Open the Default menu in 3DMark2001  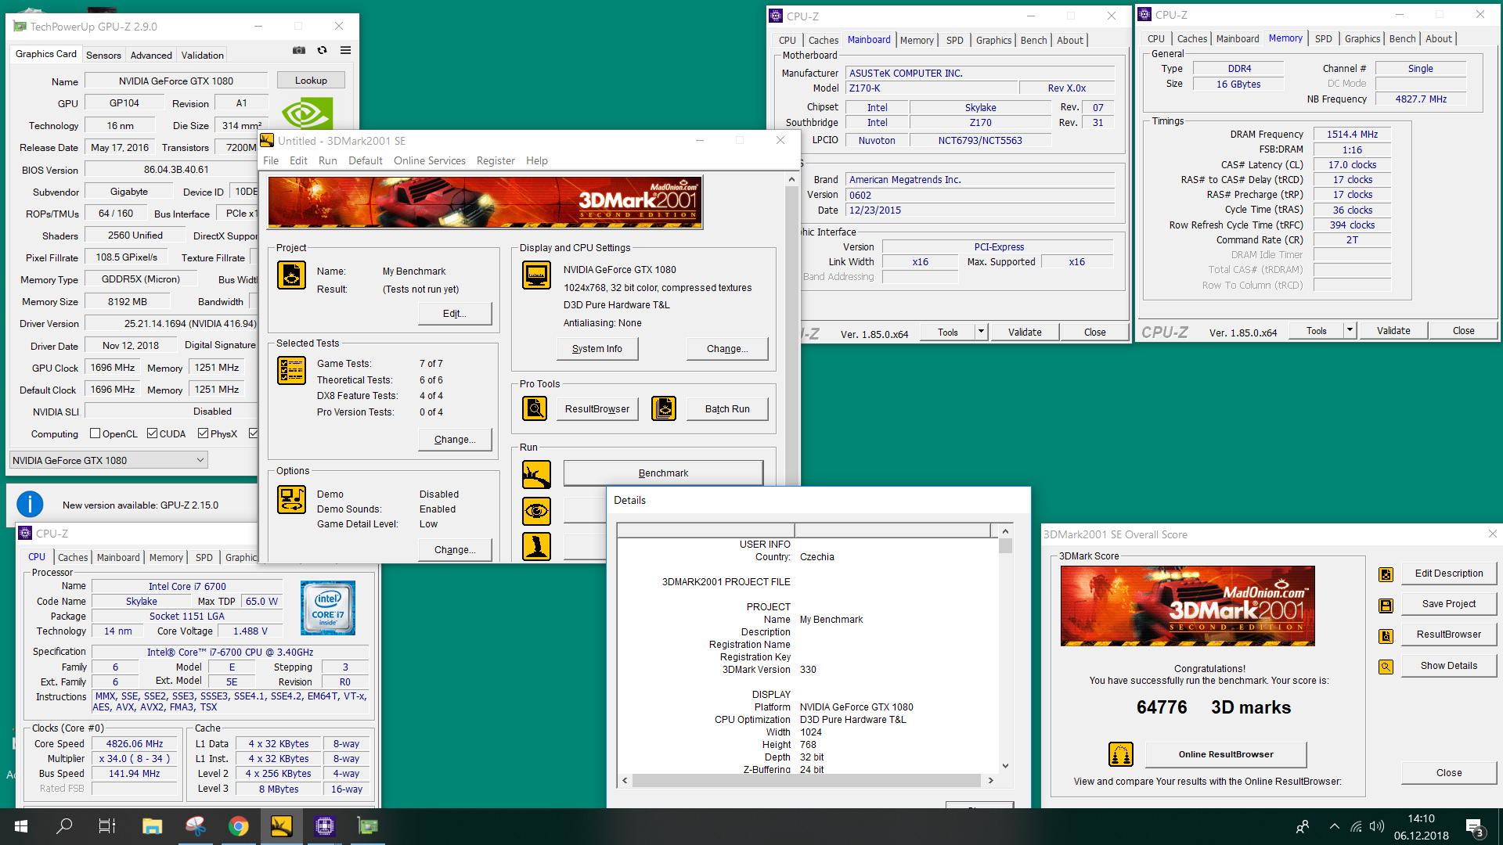click(x=365, y=160)
